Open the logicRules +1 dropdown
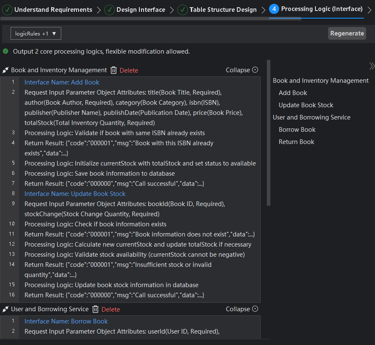Image resolution: width=375 pixels, height=345 pixels. pyautogui.click(x=36, y=33)
